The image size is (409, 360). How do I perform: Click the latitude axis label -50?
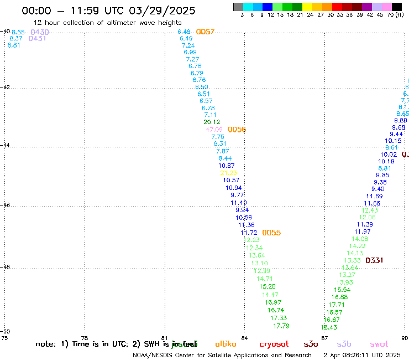5,331
